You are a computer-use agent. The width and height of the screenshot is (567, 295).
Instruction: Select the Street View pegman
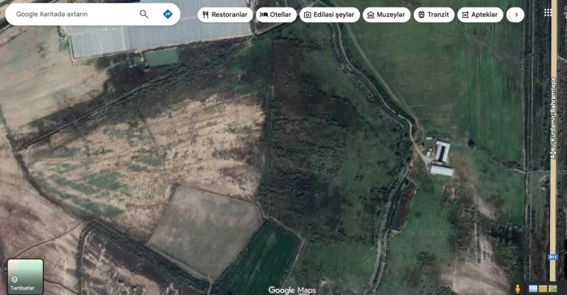click(518, 288)
